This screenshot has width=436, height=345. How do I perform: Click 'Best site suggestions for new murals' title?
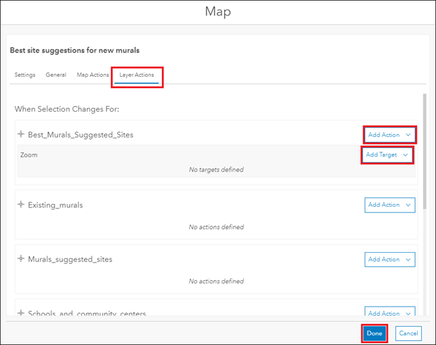coord(75,50)
